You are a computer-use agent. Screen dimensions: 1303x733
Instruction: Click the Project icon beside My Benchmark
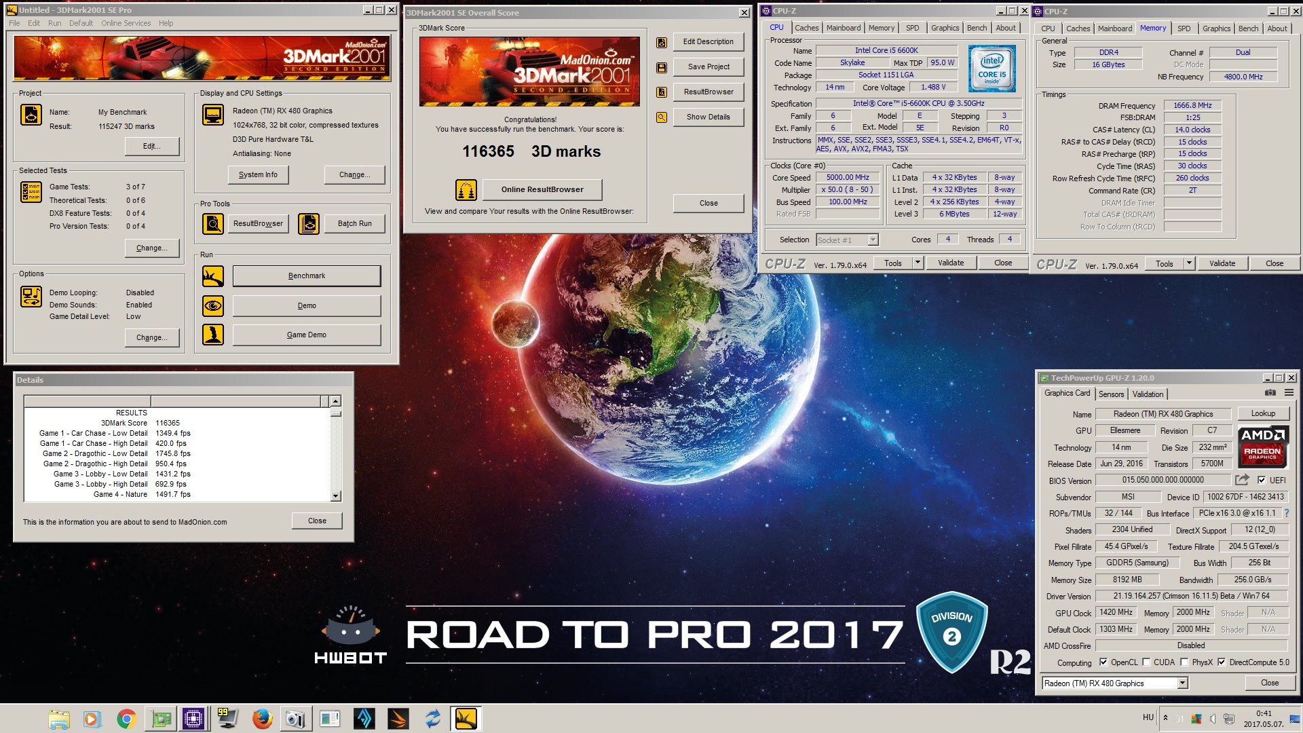click(31, 115)
